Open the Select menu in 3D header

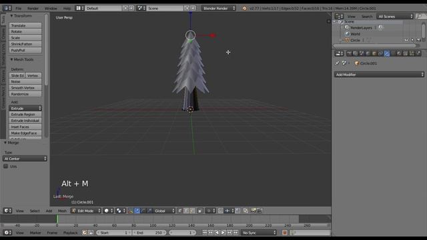click(35, 211)
